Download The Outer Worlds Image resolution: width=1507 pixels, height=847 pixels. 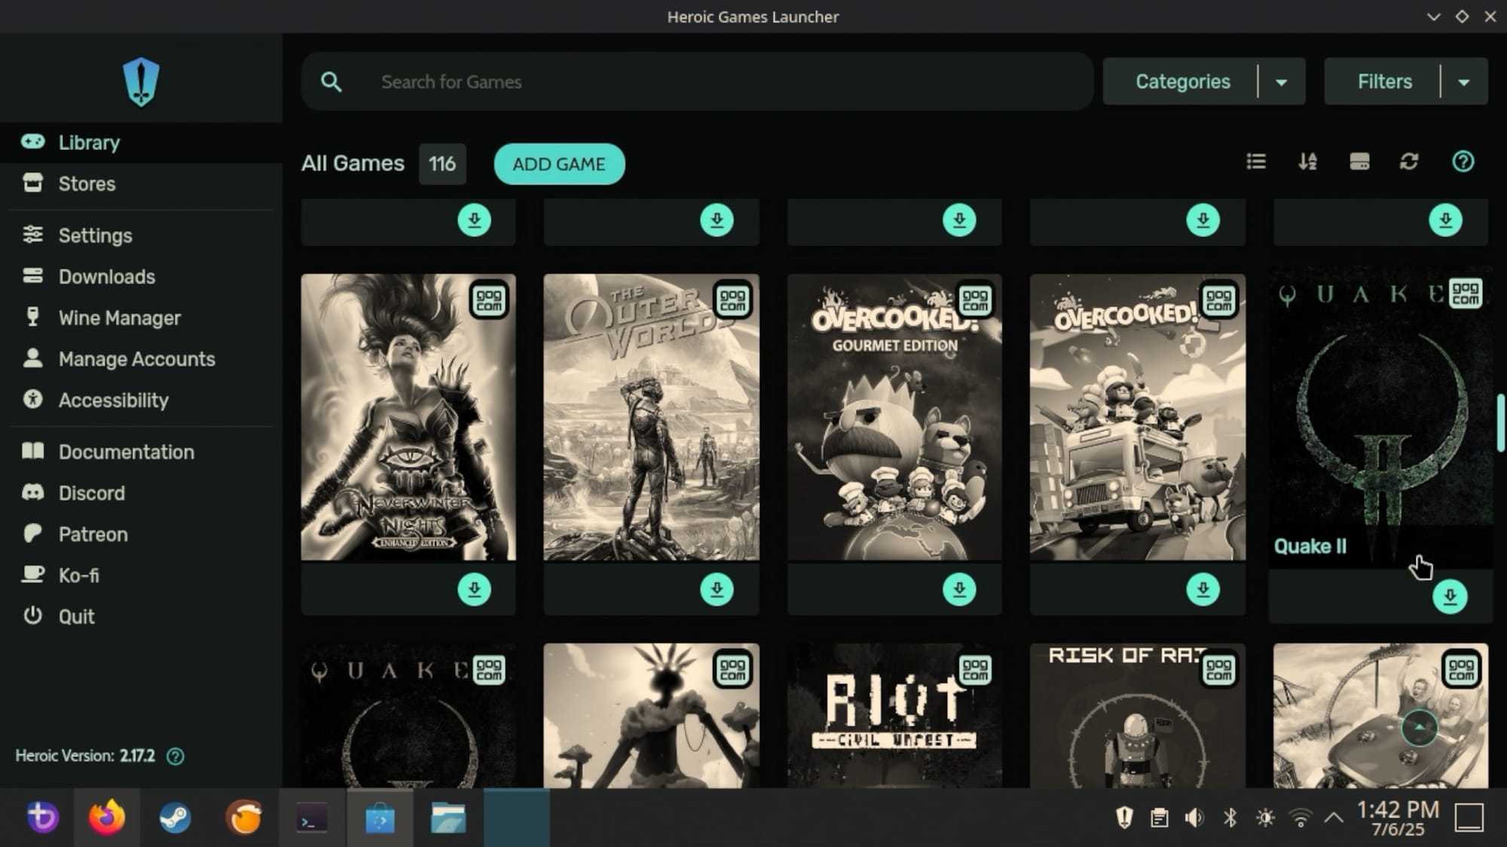[717, 589]
